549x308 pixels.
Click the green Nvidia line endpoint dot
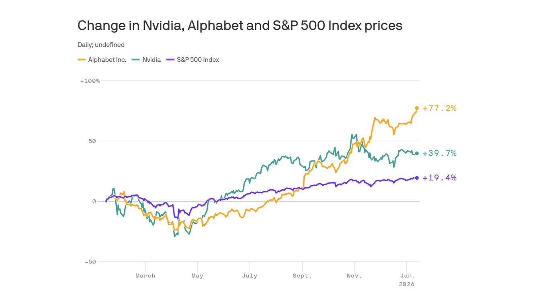click(x=417, y=153)
